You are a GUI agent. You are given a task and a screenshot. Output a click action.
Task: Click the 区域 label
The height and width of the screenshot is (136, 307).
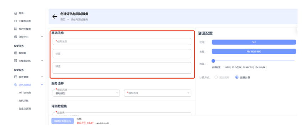(x=202, y=42)
